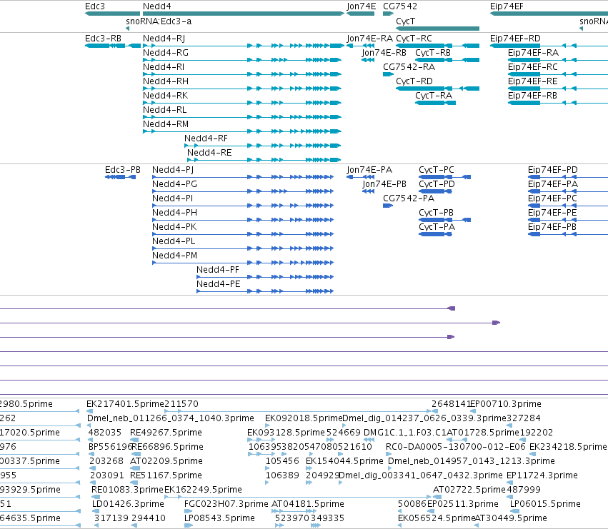Screen dimensions: 608x529
Task: Click transcript CG7542-RA
Action: pos(388,74)
